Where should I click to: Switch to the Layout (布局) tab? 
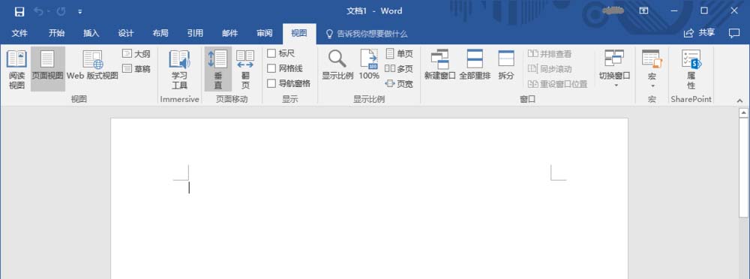(x=160, y=34)
